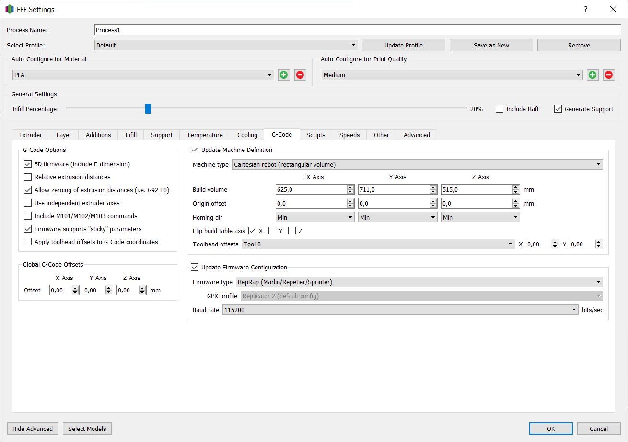628x442 pixels.
Task: Open the Baud rate dropdown
Action: [x=400, y=310]
